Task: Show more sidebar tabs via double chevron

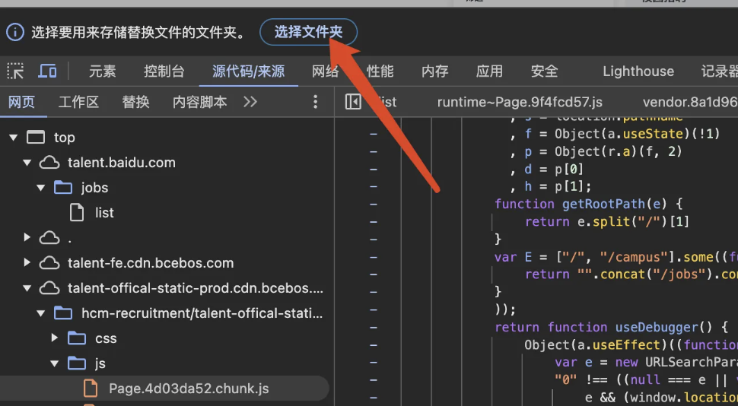Action: click(x=250, y=102)
